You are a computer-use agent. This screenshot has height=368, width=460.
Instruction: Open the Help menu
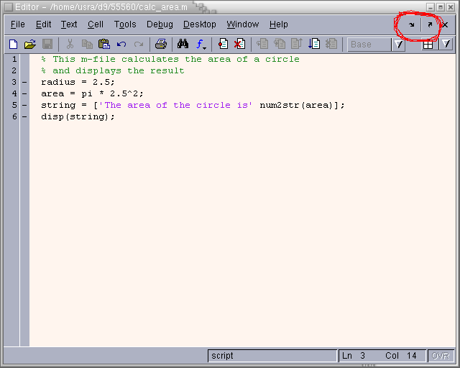pos(278,24)
